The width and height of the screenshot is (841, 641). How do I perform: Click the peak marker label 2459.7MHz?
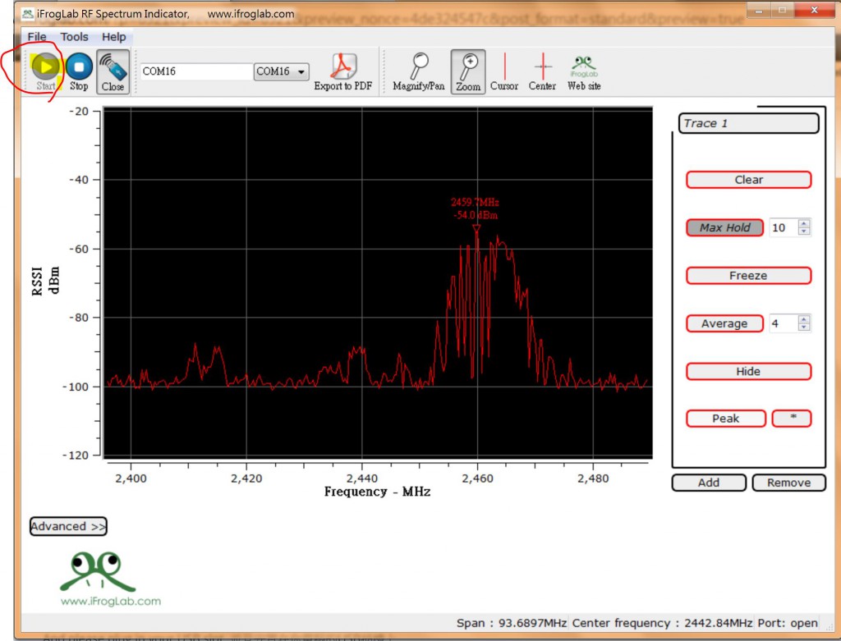(475, 202)
